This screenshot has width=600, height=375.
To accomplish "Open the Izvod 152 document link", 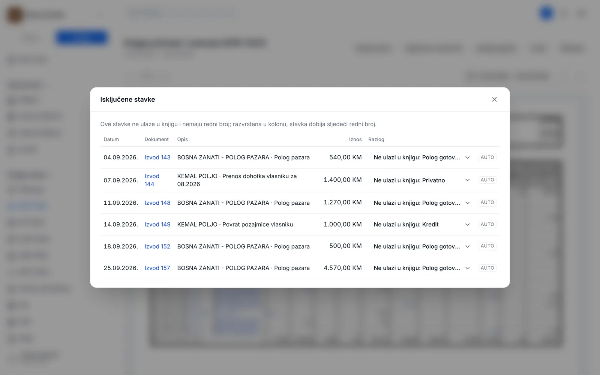I will click(x=157, y=246).
